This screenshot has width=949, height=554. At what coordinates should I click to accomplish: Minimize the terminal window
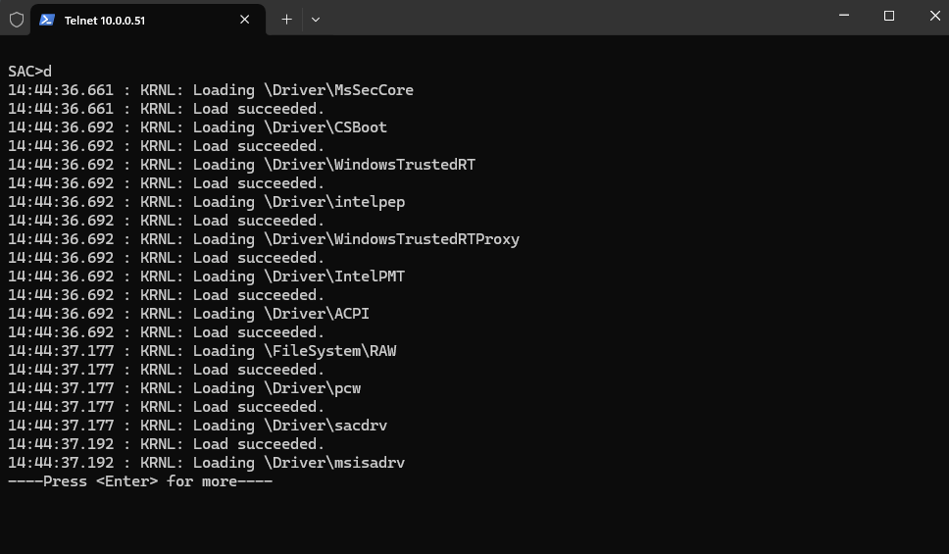tap(844, 16)
